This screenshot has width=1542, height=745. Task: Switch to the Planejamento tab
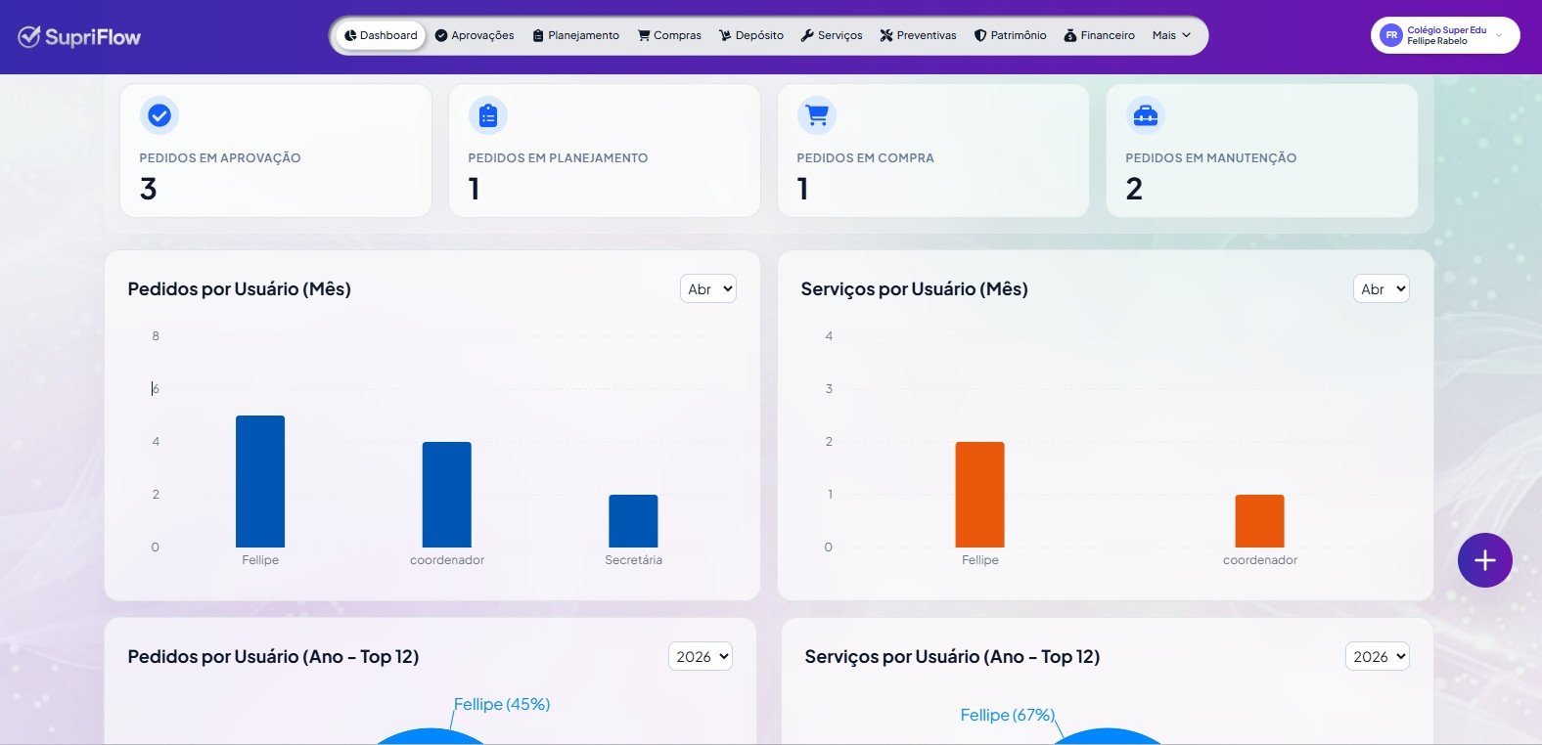(575, 35)
